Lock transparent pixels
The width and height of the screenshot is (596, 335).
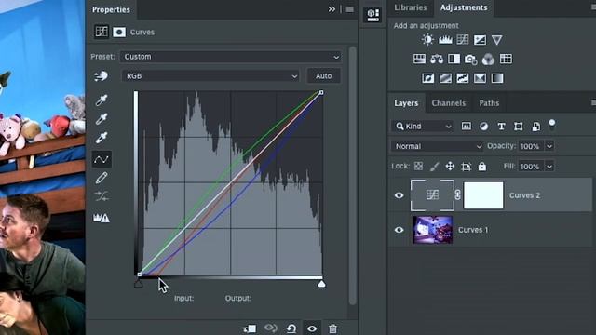pyautogui.click(x=418, y=166)
